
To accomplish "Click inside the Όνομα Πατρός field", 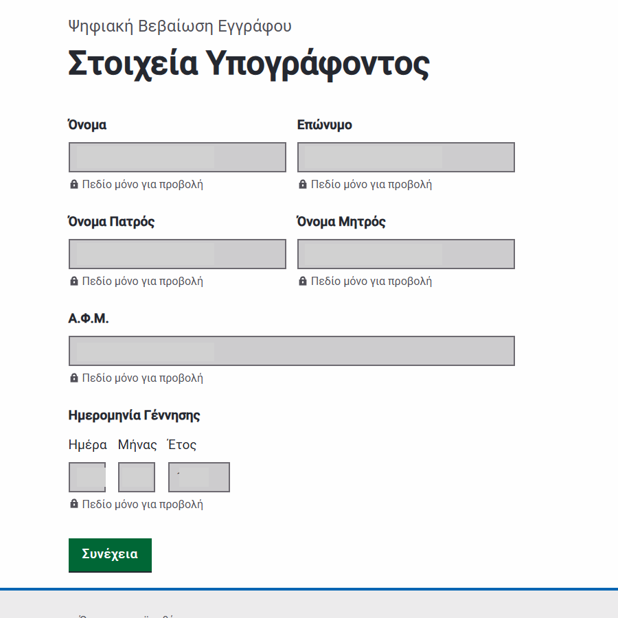I will coord(177,254).
